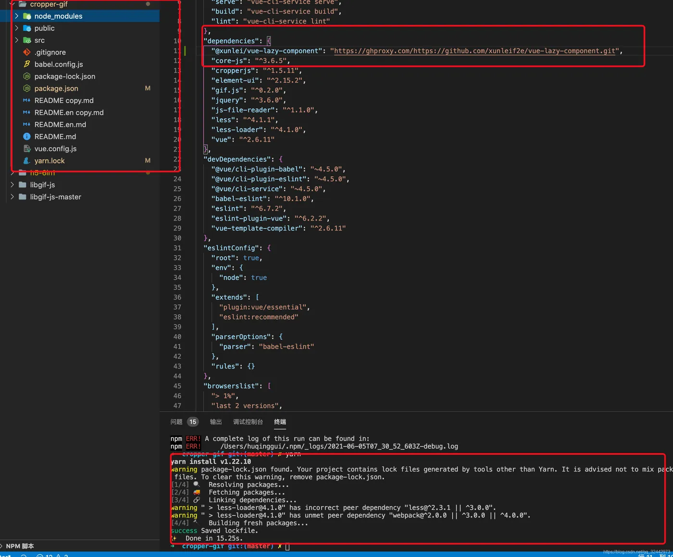
Task: Expand the src folder chevron
Action: coord(17,40)
